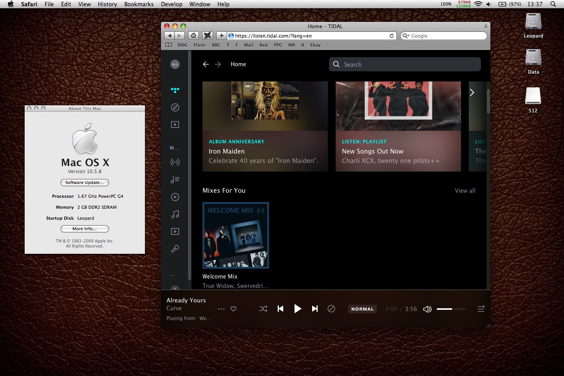Image resolution: width=564 pixels, height=376 pixels.
Task: Open Iron Maiden album anniversary card
Action: pyautogui.click(x=265, y=126)
